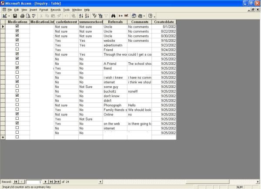Image resolution: width=261 pixels, height=189 pixels.
Task: Jump to last record navigation button
Action: (51, 182)
